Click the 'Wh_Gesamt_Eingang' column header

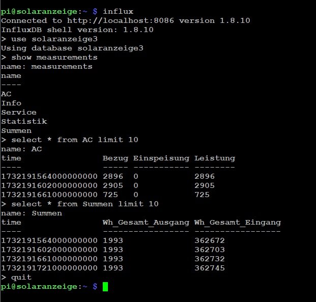click(x=238, y=223)
